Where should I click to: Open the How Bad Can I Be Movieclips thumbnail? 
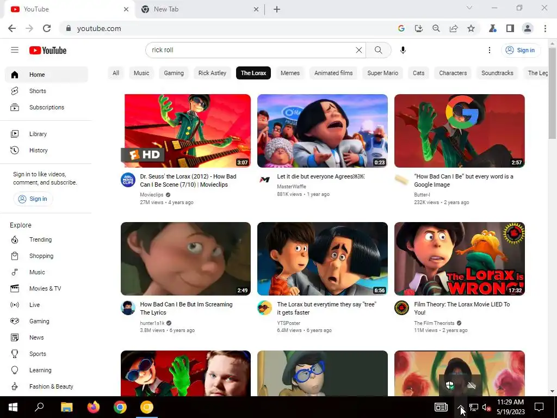click(186, 131)
